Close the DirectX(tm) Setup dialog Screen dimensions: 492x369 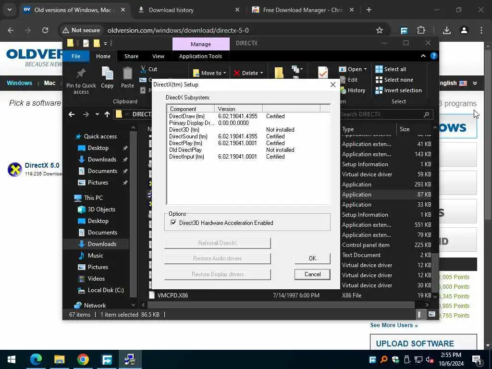(x=332, y=85)
